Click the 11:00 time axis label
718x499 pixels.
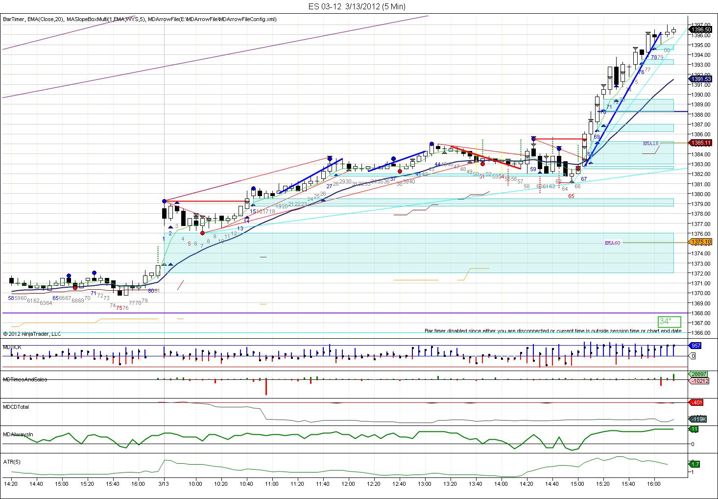point(272,483)
